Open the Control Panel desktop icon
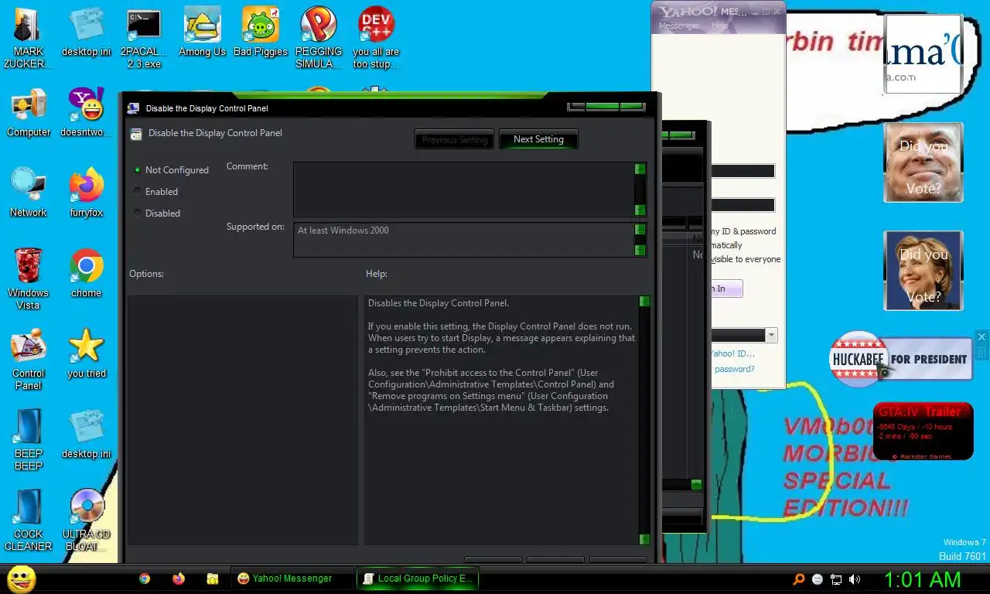990x594 pixels. (x=29, y=359)
